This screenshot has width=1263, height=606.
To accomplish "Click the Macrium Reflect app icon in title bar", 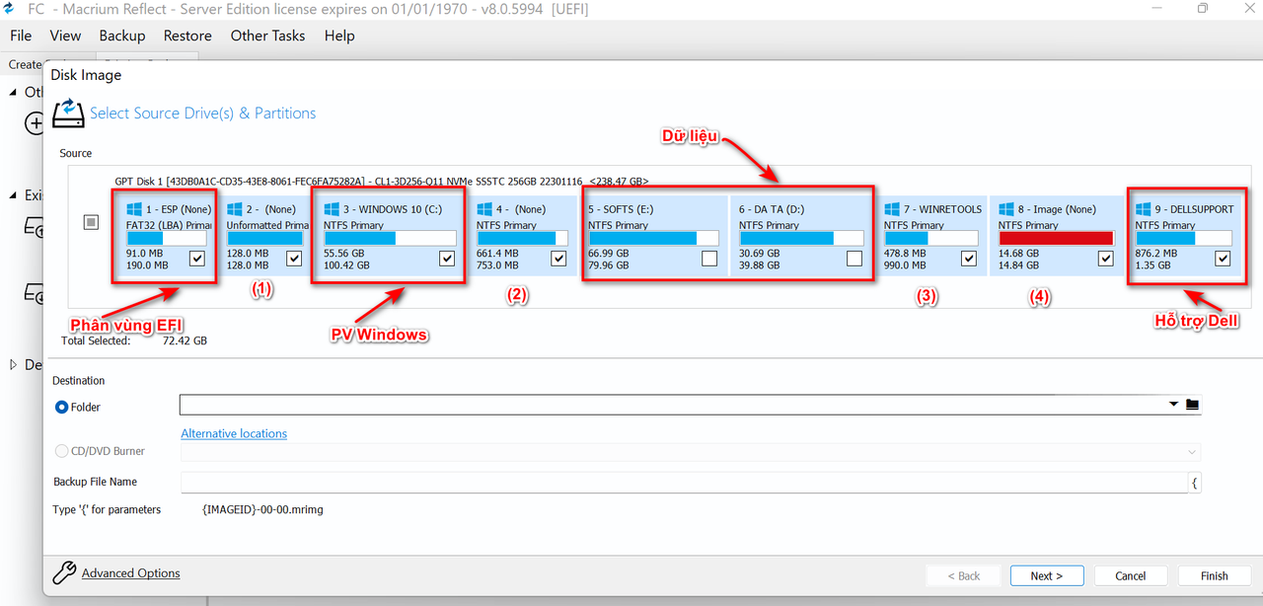I will pos(8,9).
